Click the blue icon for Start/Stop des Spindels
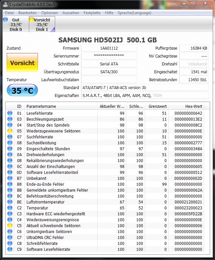The width and height of the screenshot is (215, 260). click(10, 125)
